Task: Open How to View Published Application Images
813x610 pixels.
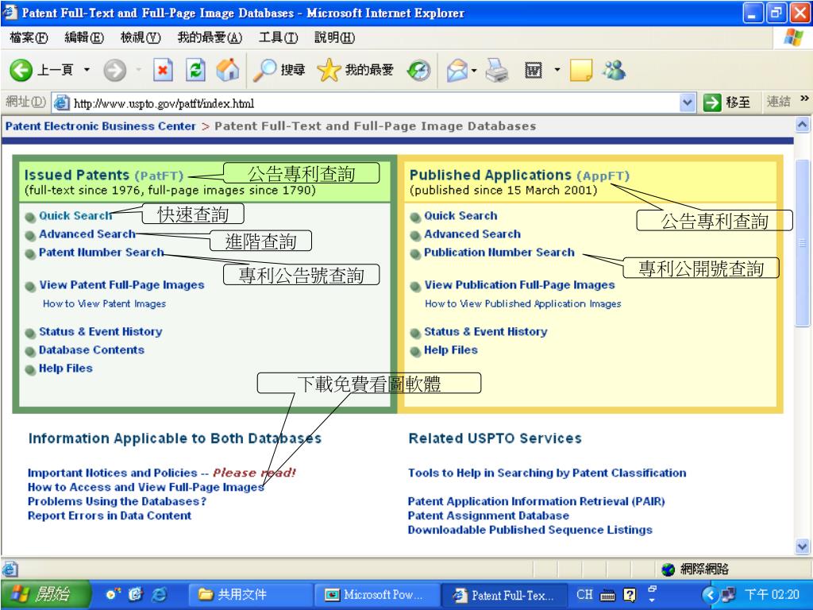Action: [x=523, y=303]
